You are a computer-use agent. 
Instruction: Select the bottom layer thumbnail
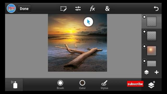click(x=152, y=63)
